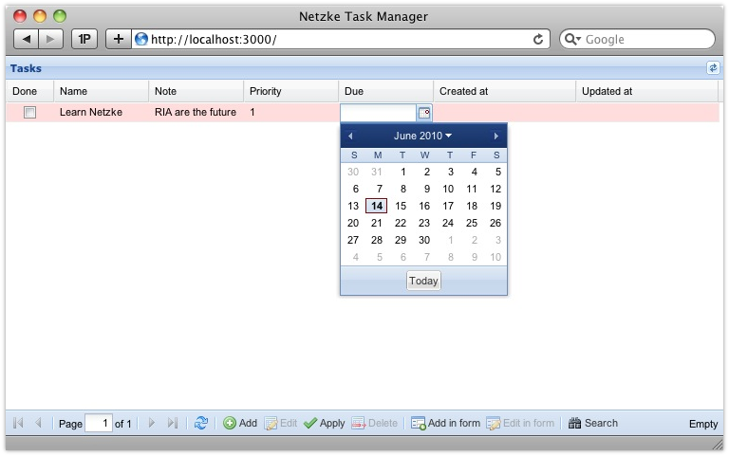Pick day 12 in calendar

(x=495, y=189)
